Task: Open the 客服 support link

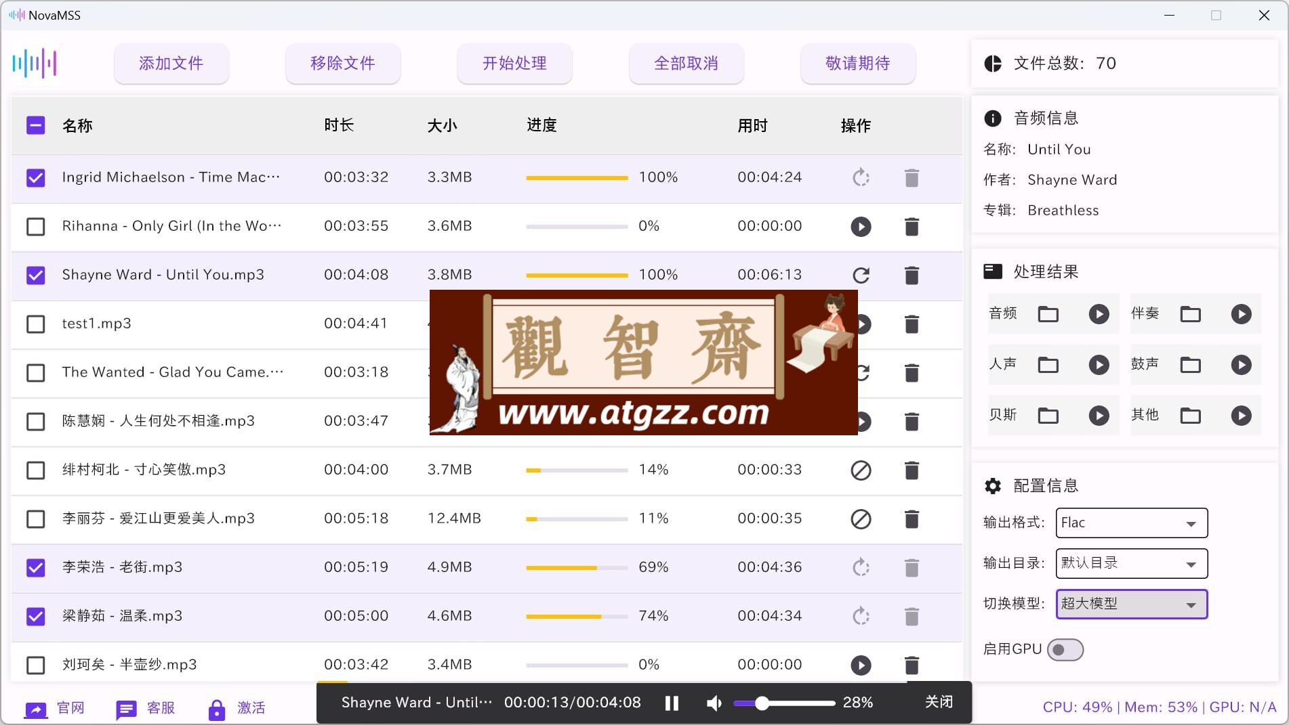Action: [146, 708]
